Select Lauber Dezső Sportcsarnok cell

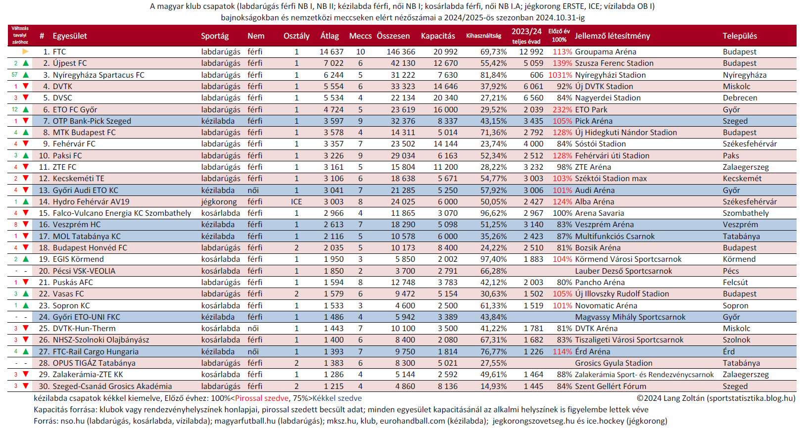point(623,271)
